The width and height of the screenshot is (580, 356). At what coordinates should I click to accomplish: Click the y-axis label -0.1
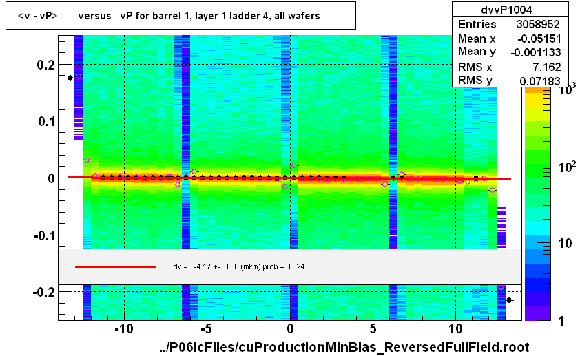click(44, 235)
